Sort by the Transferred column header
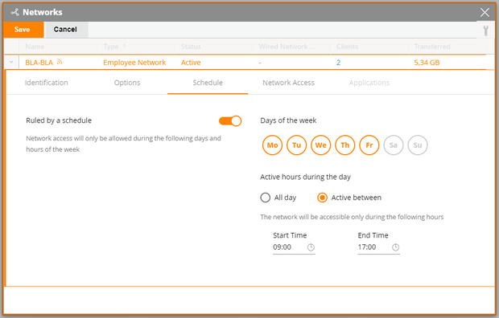This screenshot has height=318, width=499. [432, 47]
